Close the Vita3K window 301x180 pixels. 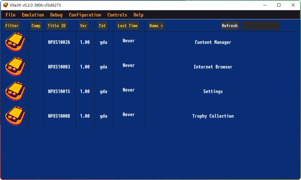tap(293, 5)
